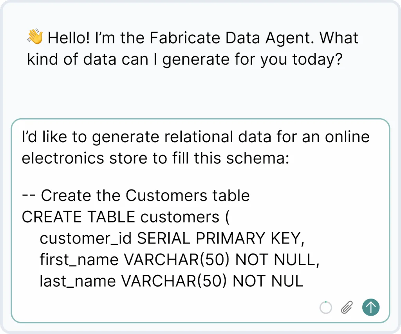Click the user message bubble to expand it
This screenshot has width=401, height=334.
coord(196,215)
